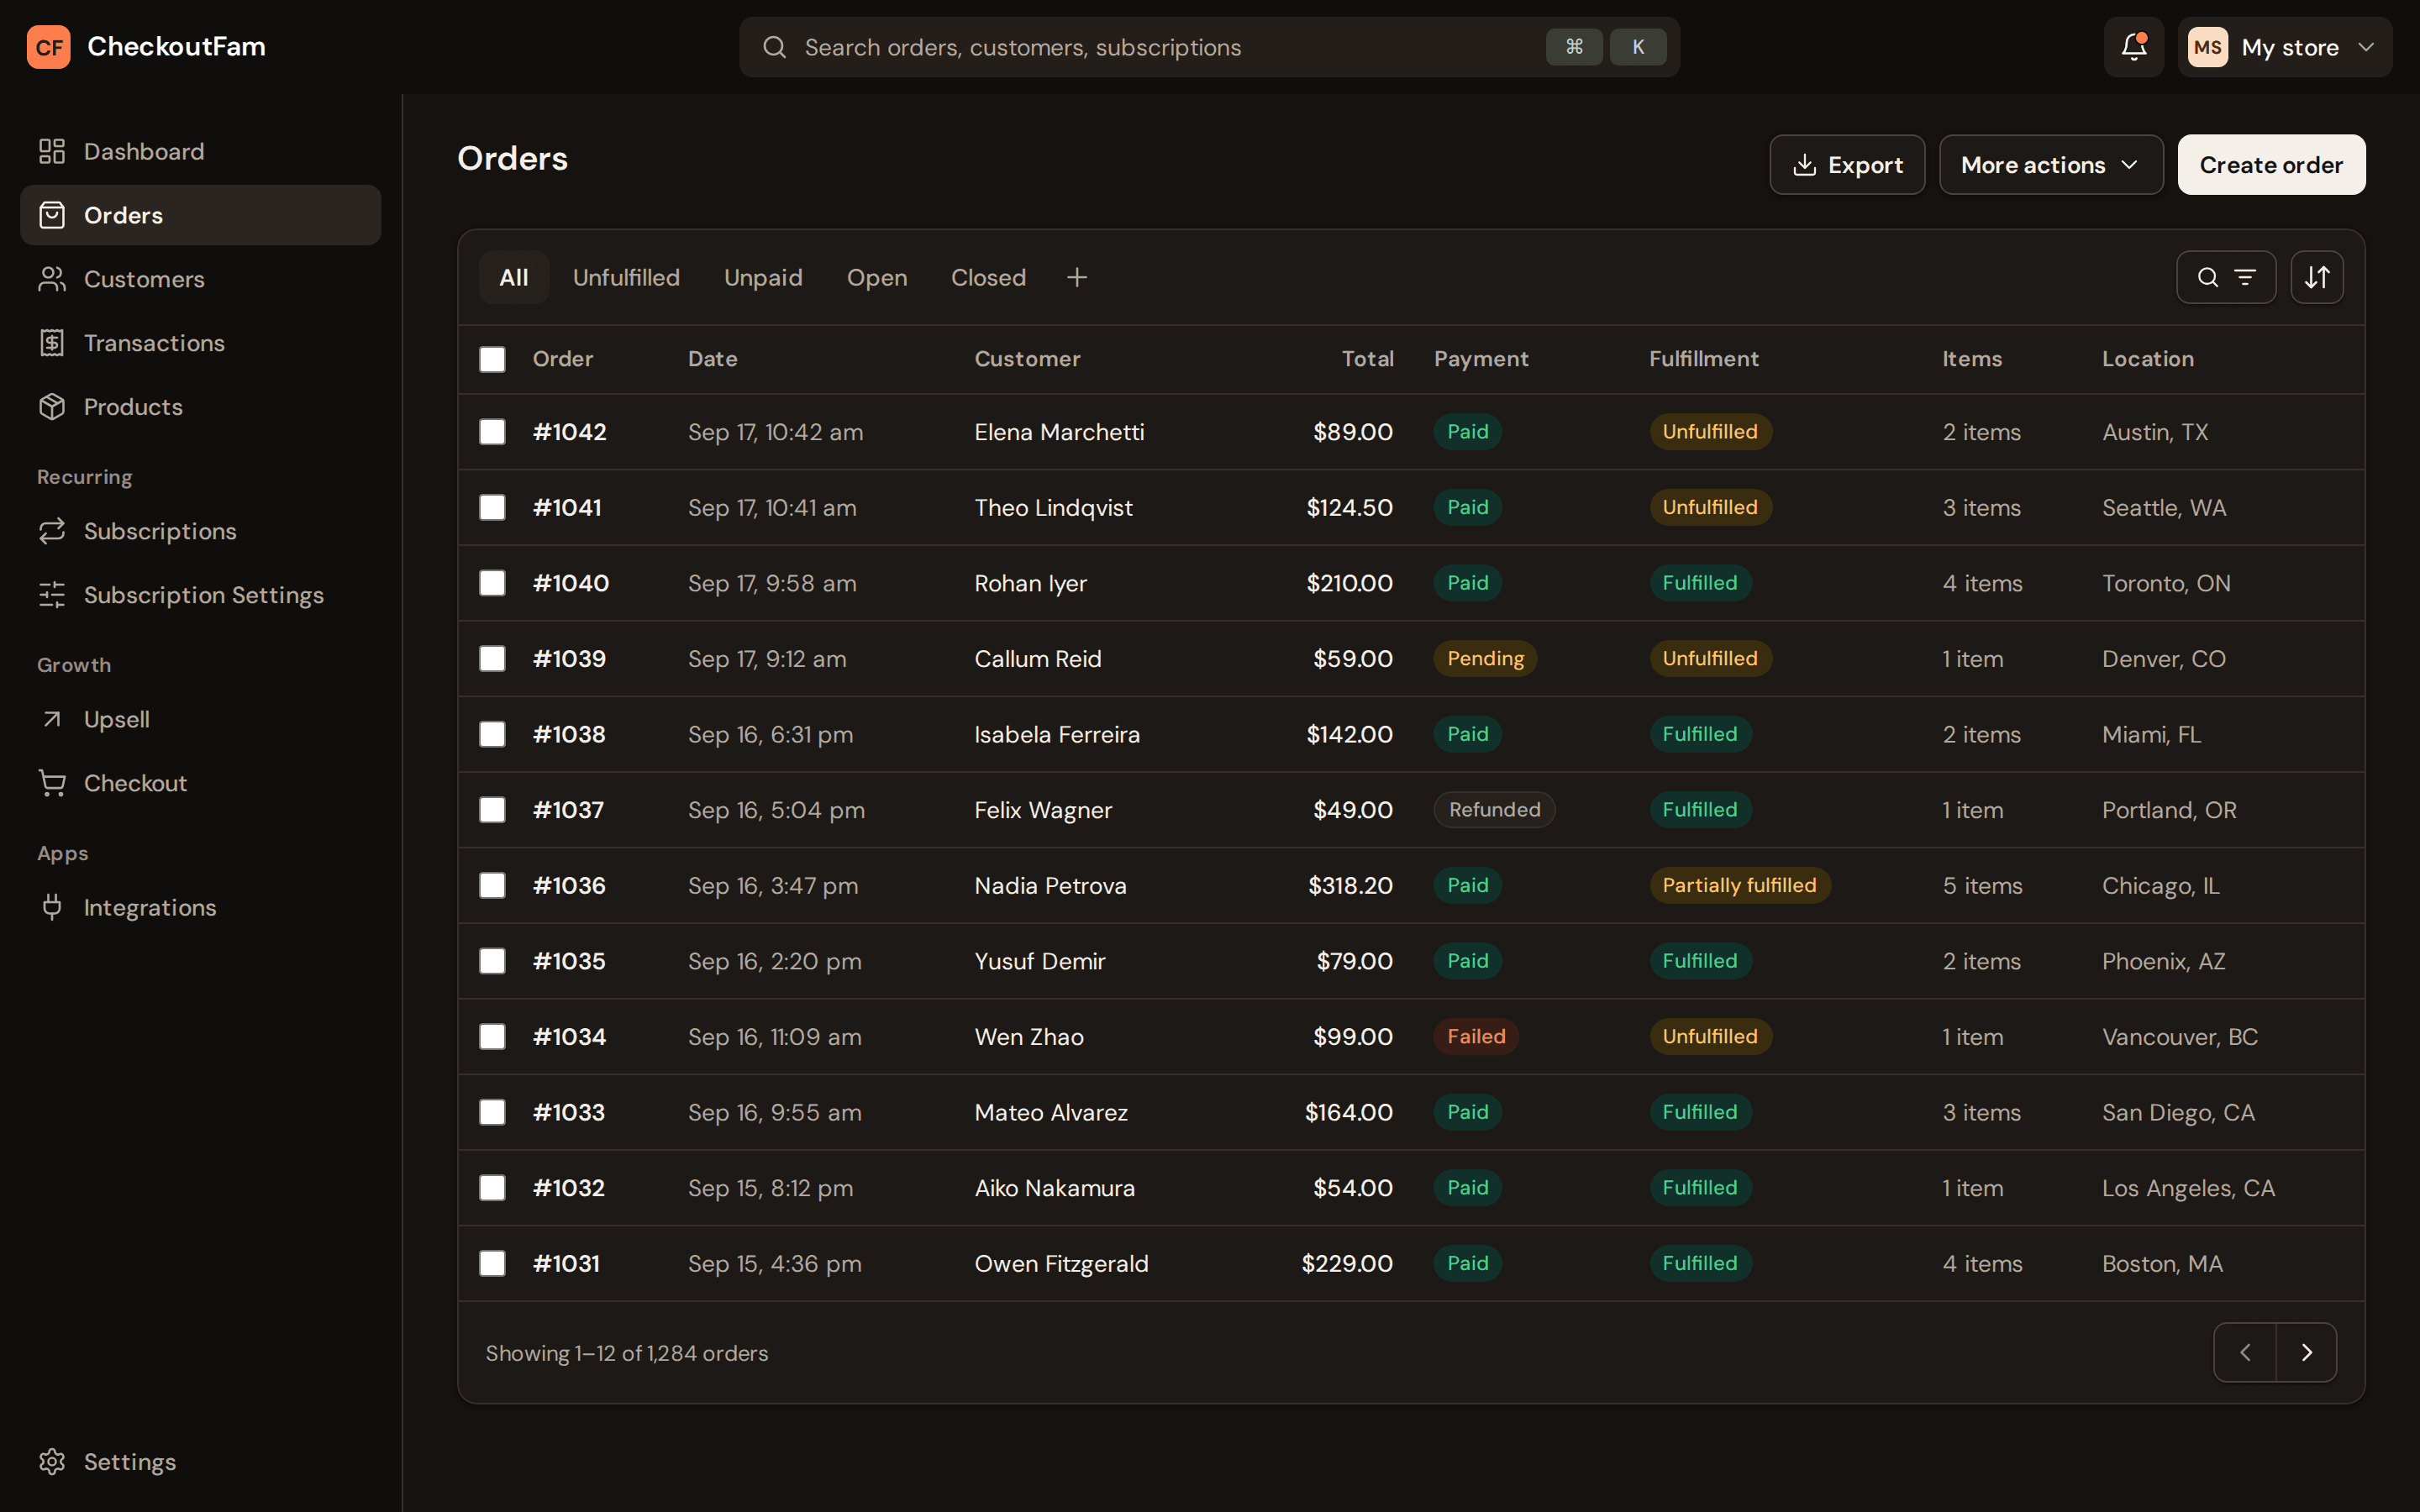Click the Refunded badge on order #1037
This screenshot has width=2420, height=1512.
tap(1494, 810)
